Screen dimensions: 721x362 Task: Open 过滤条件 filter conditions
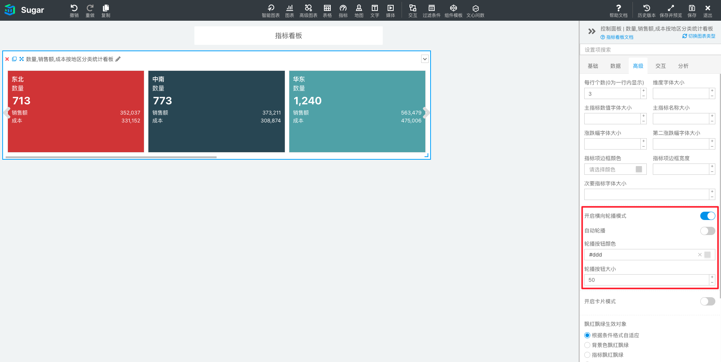point(432,11)
